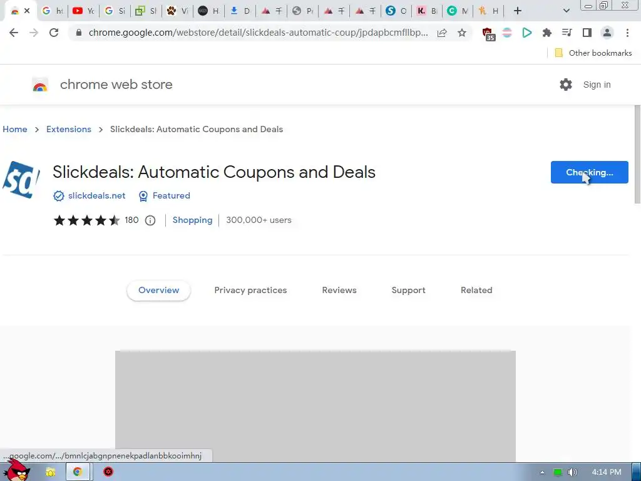Viewport: 641px width, 481px height.
Task: Open slickdeals.net publisher link
Action: click(96, 196)
